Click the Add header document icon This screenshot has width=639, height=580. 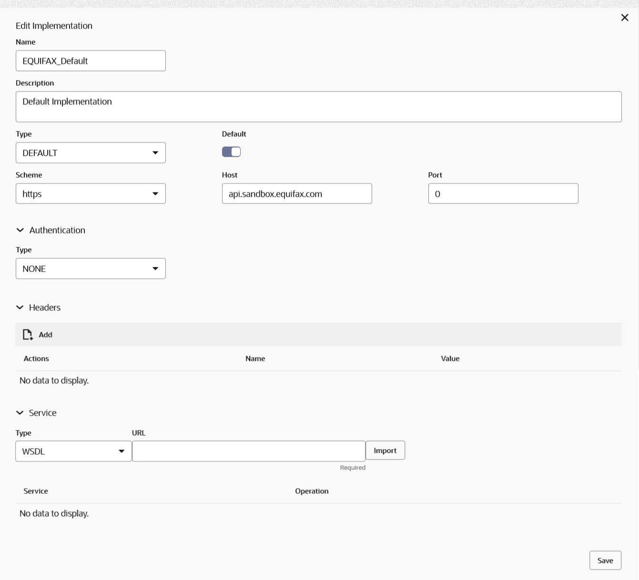(x=28, y=335)
